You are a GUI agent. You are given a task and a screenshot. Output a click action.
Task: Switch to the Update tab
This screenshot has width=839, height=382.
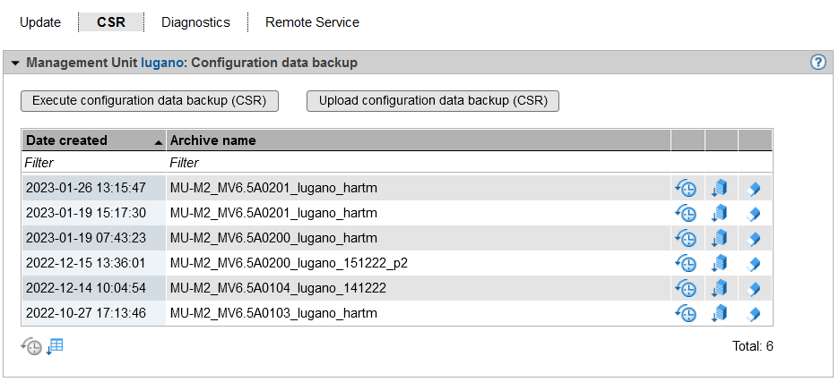(x=40, y=22)
